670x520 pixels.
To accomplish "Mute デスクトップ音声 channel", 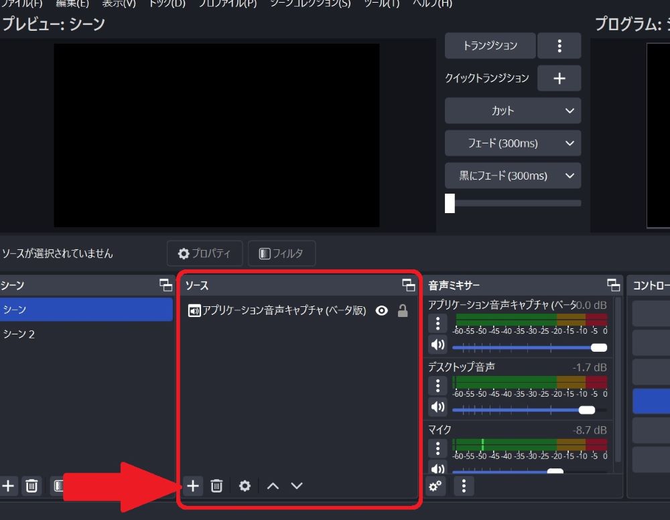I will tap(438, 407).
